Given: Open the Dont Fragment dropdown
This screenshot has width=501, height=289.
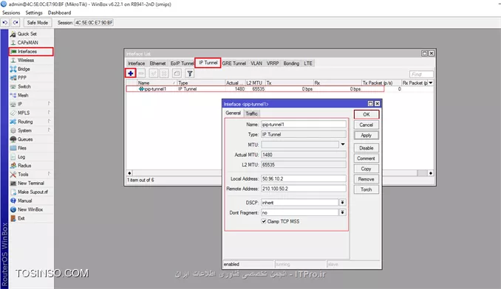Looking at the screenshot, I should [x=342, y=212].
